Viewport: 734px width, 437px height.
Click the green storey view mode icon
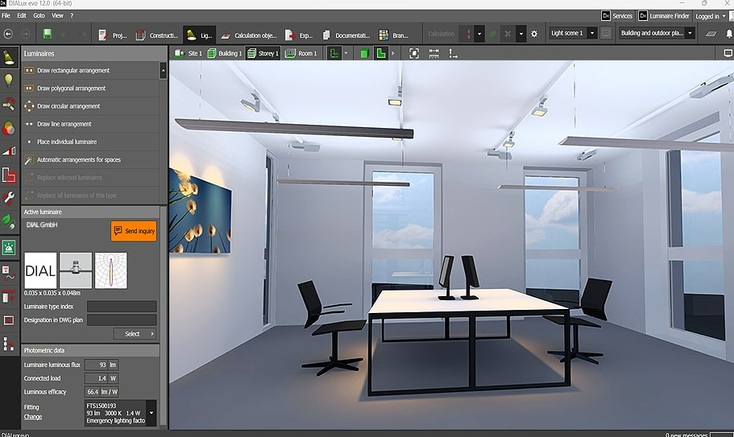pos(334,53)
